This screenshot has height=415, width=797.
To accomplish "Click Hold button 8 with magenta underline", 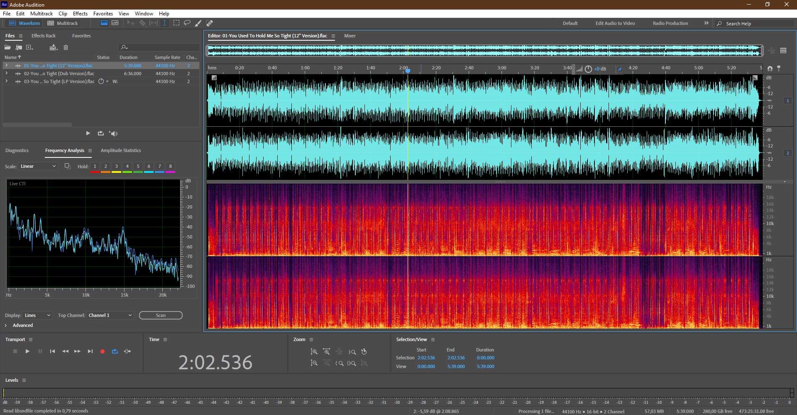I will click(x=170, y=167).
